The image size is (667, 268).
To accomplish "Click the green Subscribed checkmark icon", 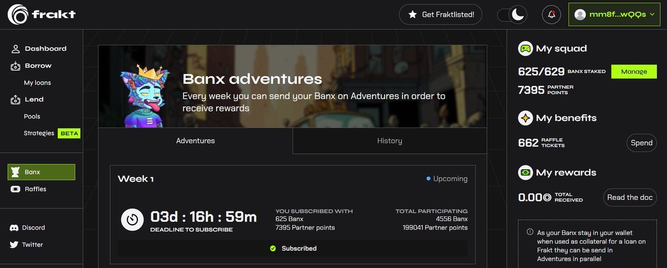I will pyautogui.click(x=273, y=249).
